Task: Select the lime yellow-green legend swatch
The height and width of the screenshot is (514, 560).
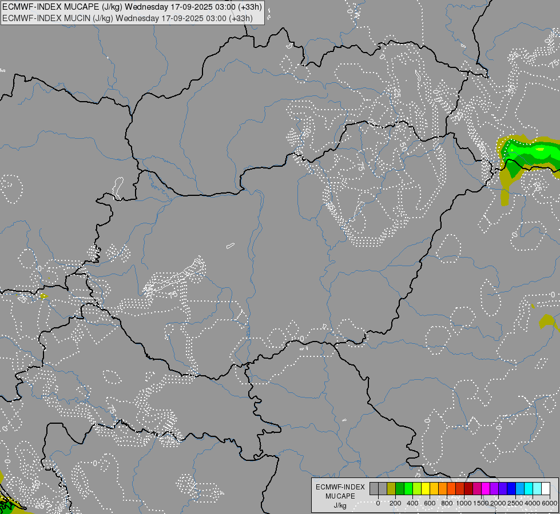Action: tap(417, 488)
